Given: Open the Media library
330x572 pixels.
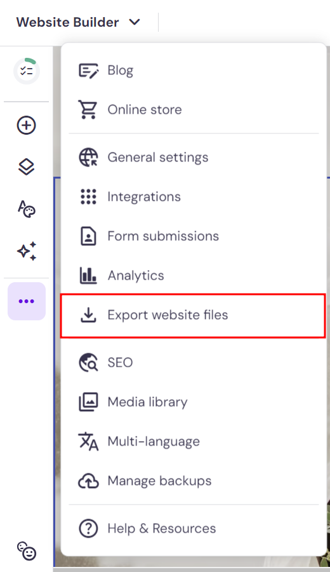Looking at the screenshot, I should click(x=194, y=402).
